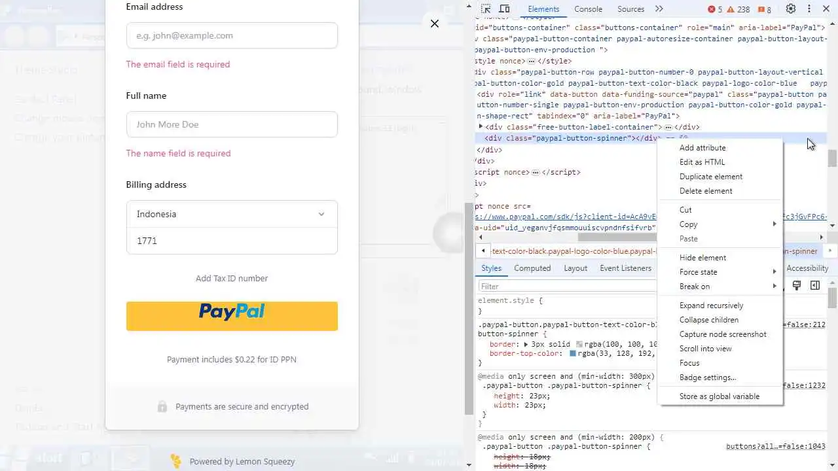Screen dimensions: 838x471
Task: Choose Expand recursively
Action: point(720,305)
